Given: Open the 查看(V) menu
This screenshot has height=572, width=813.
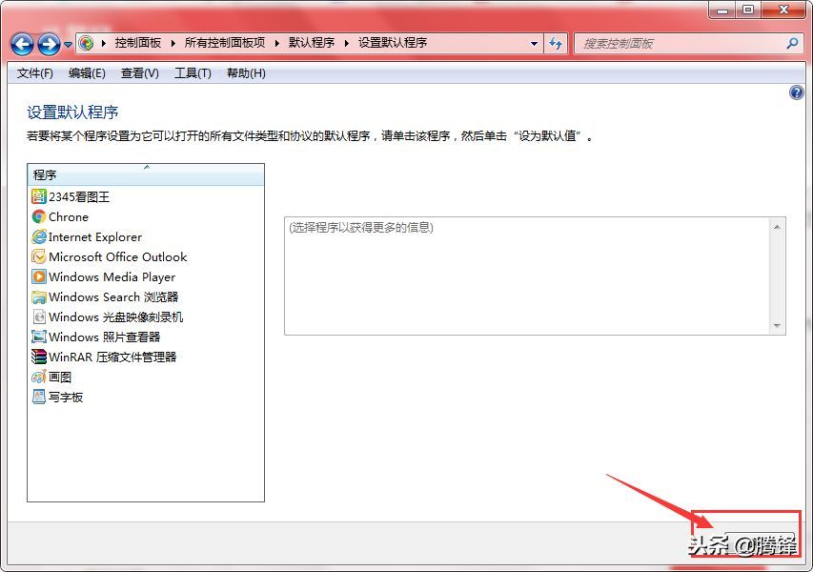Looking at the screenshot, I should point(140,73).
